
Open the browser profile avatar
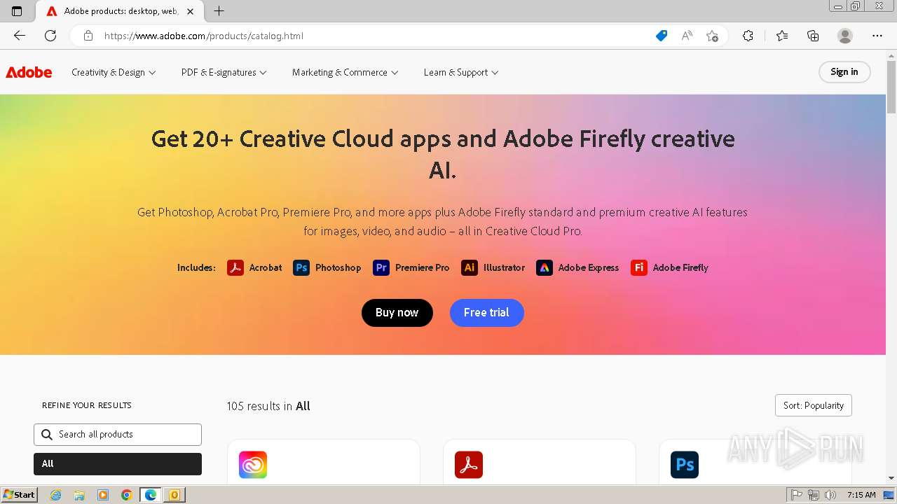pos(845,36)
